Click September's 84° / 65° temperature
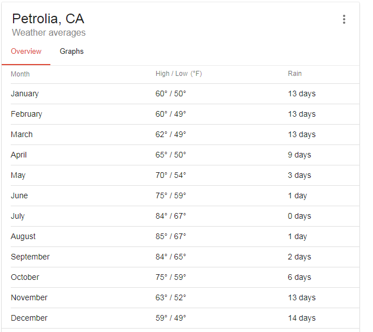 click(x=170, y=257)
